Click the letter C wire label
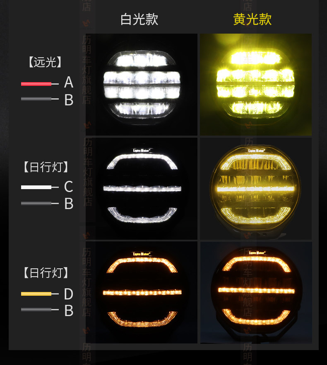Screen dimensions: 327x365 pos(69,187)
